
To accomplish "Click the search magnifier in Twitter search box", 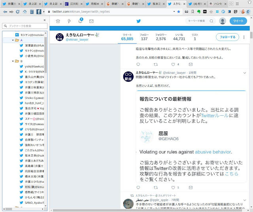I will 211,21.
